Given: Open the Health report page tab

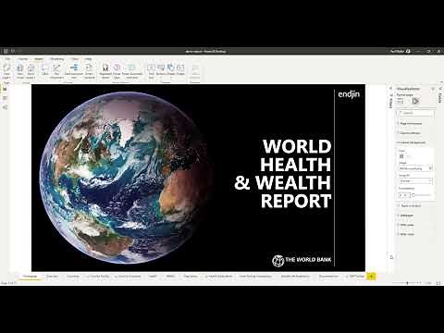Looking at the screenshot, I should (x=153, y=277).
